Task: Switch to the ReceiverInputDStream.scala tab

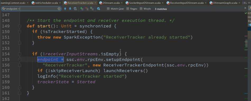Action: [x=187, y=3]
